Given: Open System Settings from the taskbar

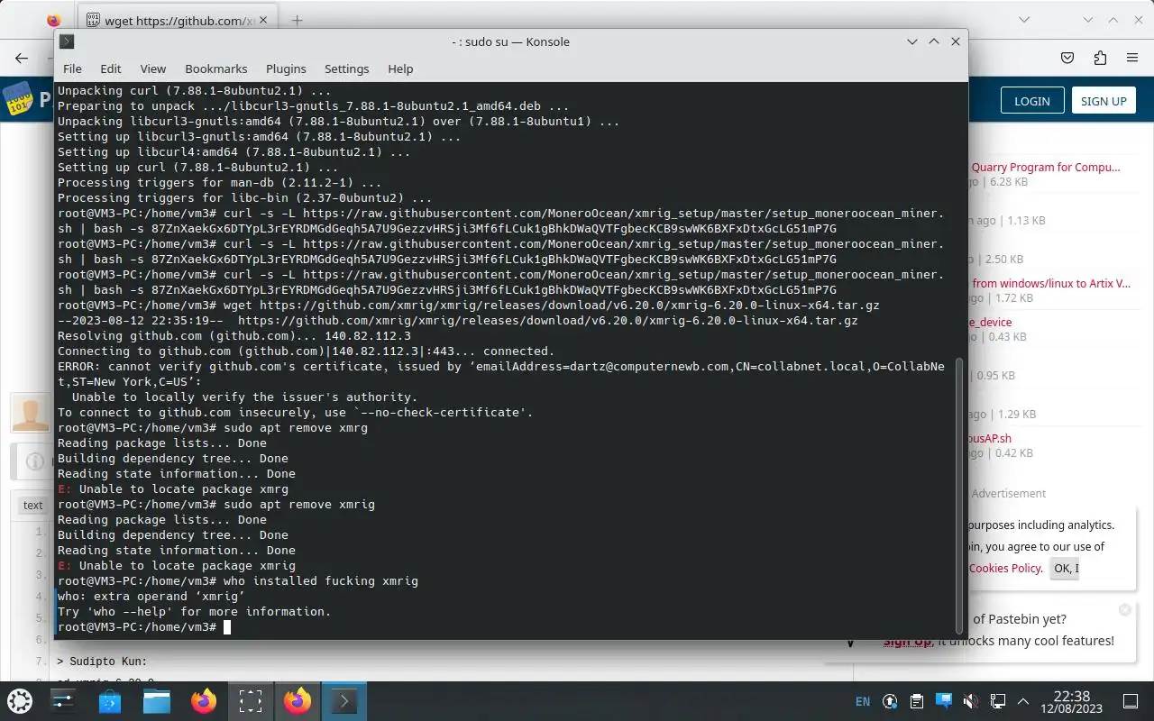Looking at the screenshot, I should tap(63, 700).
